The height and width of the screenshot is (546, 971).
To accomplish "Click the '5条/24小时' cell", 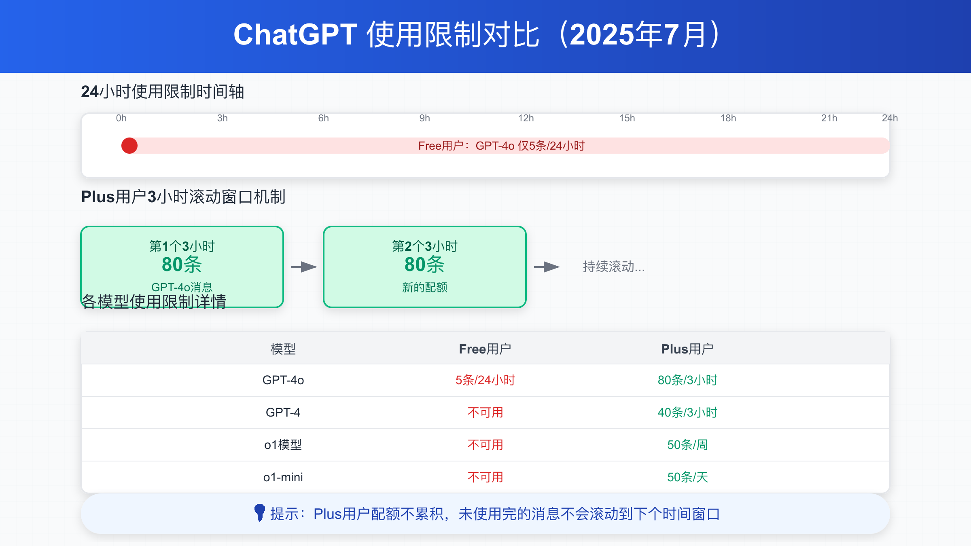I will coord(485,380).
